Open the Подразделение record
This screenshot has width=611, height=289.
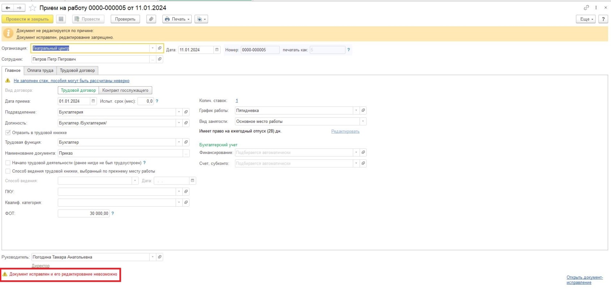[x=186, y=112]
